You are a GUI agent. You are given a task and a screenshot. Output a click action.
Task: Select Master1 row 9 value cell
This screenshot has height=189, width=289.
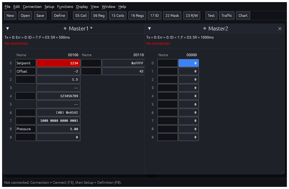click(x=58, y=137)
